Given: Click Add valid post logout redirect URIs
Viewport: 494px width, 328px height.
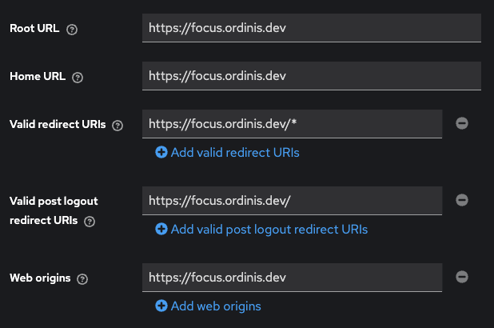Looking at the screenshot, I should (x=269, y=229).
